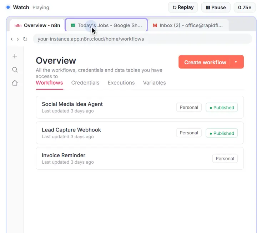Click the Gmail M icon on Inbox tab

coord(155,25)
